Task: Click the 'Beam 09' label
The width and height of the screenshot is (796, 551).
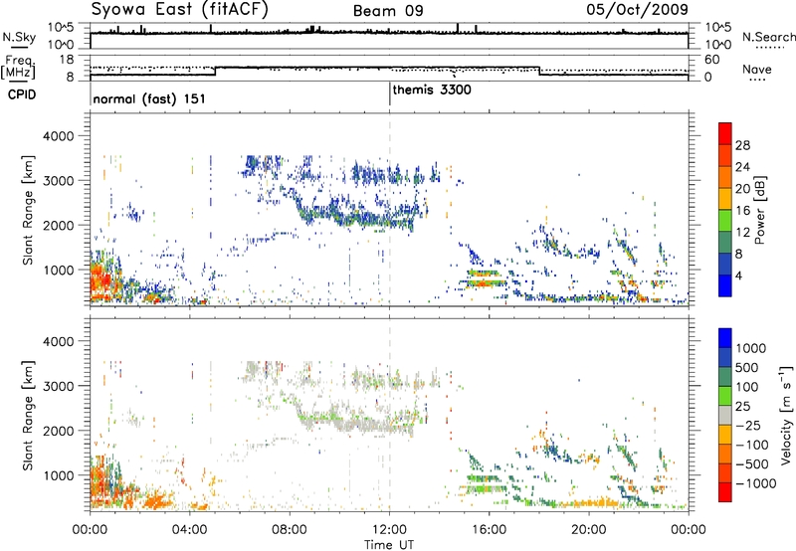Action: coord(388,11)
